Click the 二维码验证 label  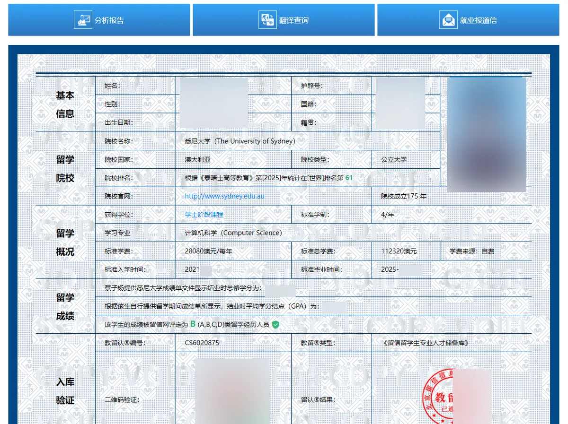122,400
